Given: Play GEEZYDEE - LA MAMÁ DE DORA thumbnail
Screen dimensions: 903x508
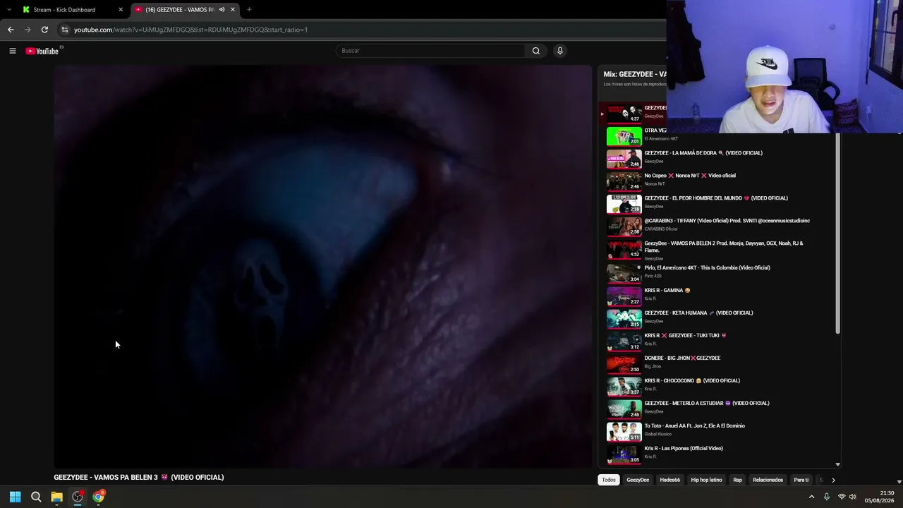Looking at the screenshot, I should 624,159.
